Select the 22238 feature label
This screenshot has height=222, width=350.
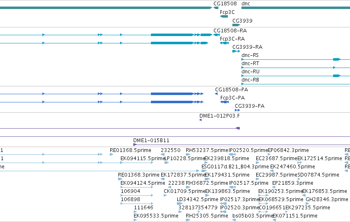(176, 183)
